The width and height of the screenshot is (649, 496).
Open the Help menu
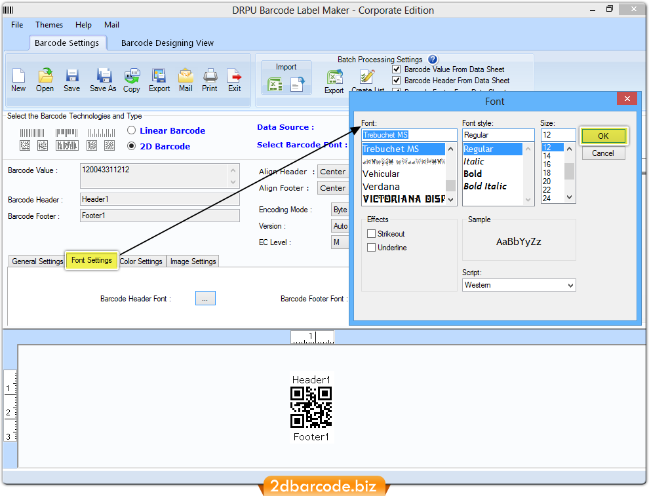pos(83,25)
